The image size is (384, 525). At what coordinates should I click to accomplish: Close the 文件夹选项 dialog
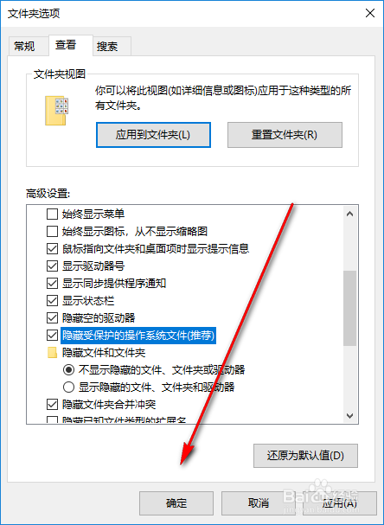pos(370,13)
